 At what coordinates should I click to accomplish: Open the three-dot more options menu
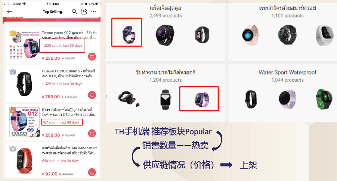(93, 11)
